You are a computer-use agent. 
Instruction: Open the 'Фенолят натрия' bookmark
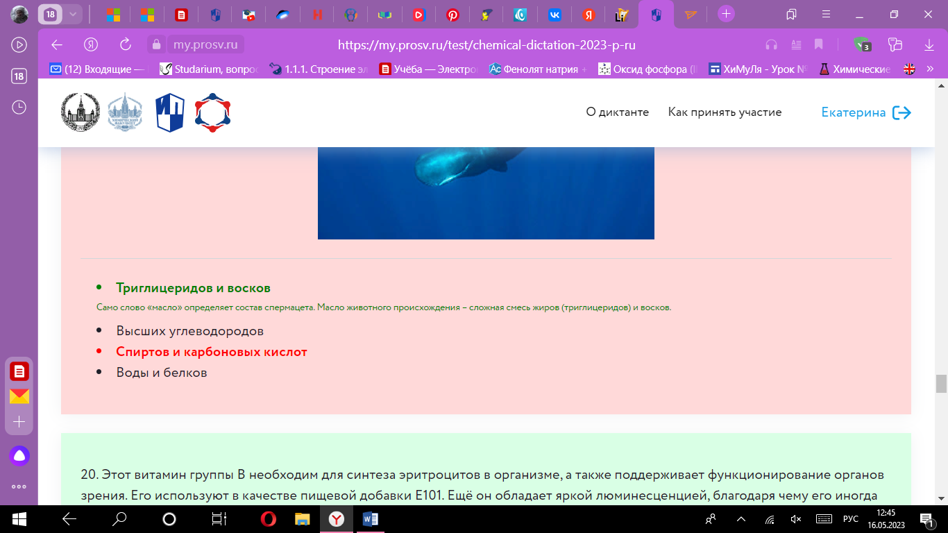click(x=538, y=69)
